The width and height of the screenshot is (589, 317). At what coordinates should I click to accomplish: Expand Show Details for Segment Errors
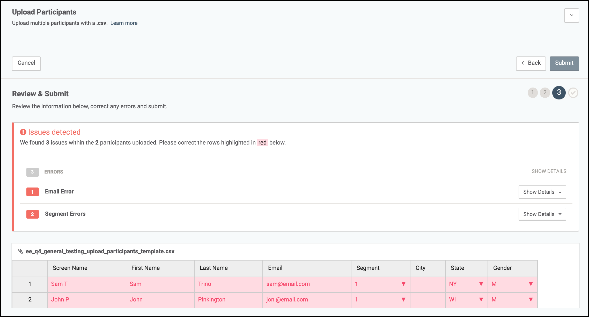click(542, 214)
